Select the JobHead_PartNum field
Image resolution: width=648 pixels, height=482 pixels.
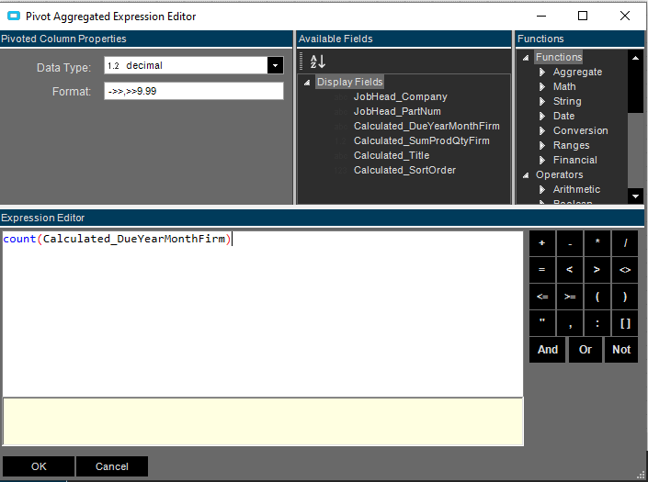point(397,111)
